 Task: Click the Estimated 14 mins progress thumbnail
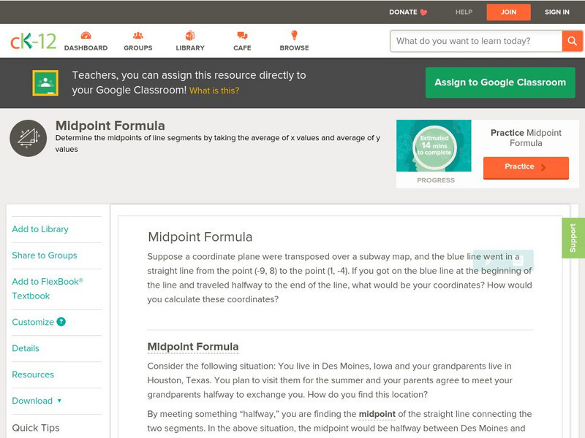[x=434, y=145]
